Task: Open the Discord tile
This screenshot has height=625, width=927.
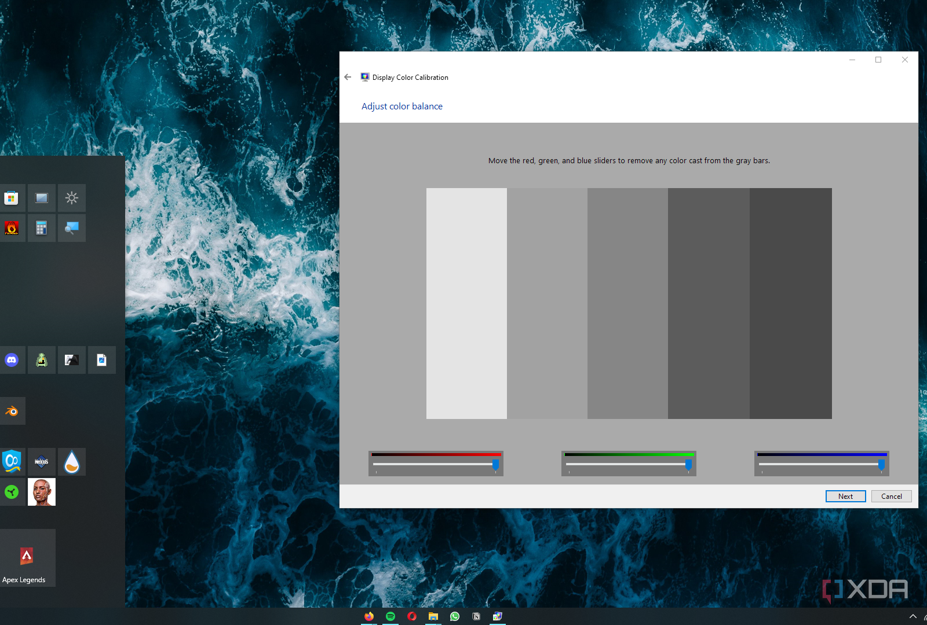Action: (x=12, y=360)
